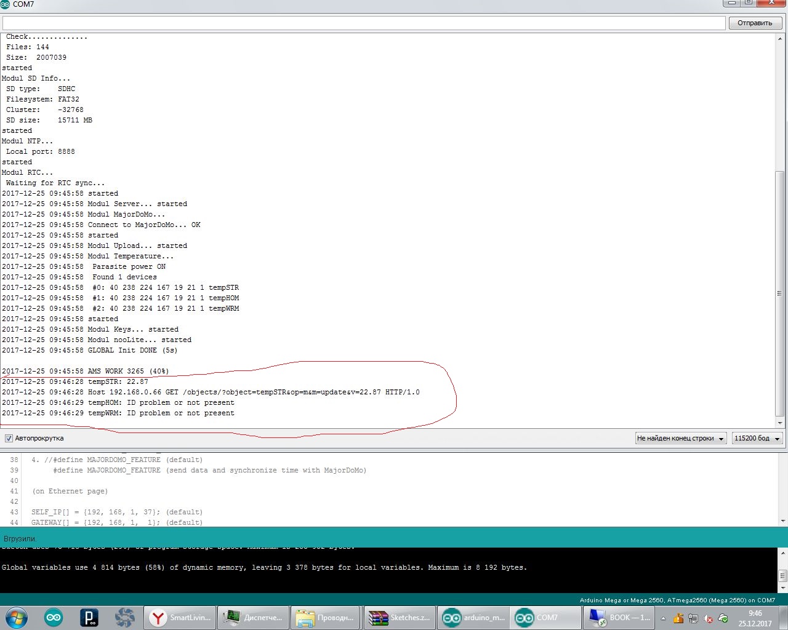Open the 115200 бод baud rate dropdown
788x630 pixels.
point(757,438)
